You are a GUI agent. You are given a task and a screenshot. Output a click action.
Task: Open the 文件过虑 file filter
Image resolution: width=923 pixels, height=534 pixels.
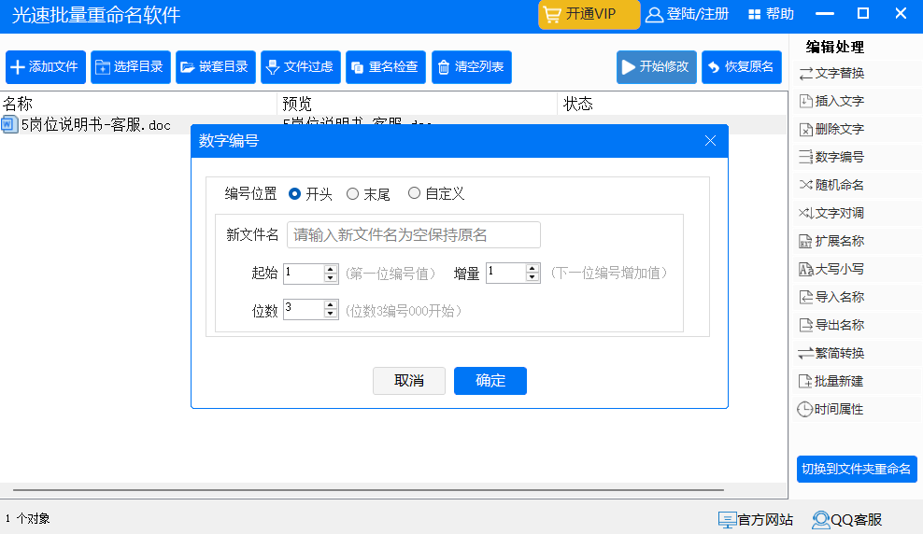click(x=301, y=67)
